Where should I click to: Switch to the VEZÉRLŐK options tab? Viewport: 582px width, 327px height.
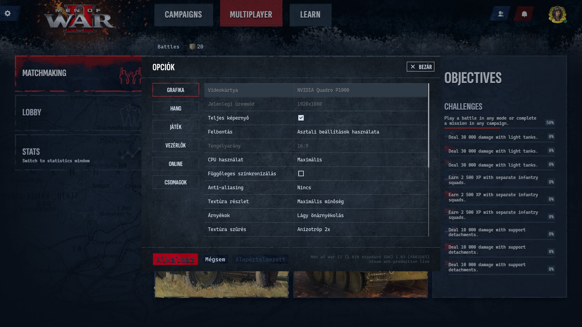176,145
